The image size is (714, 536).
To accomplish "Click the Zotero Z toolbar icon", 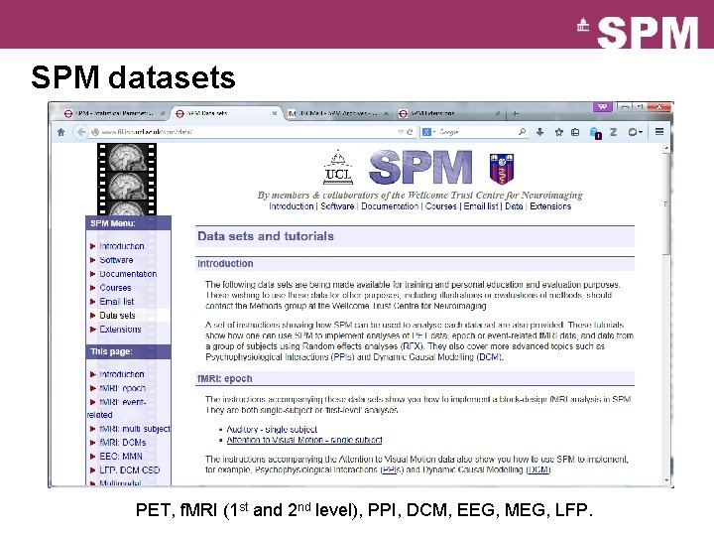I will click(x=614, y=132).
